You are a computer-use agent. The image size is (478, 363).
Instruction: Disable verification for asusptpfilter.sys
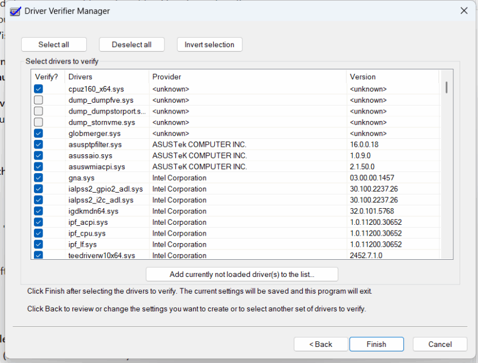click(x=38, y=145)
